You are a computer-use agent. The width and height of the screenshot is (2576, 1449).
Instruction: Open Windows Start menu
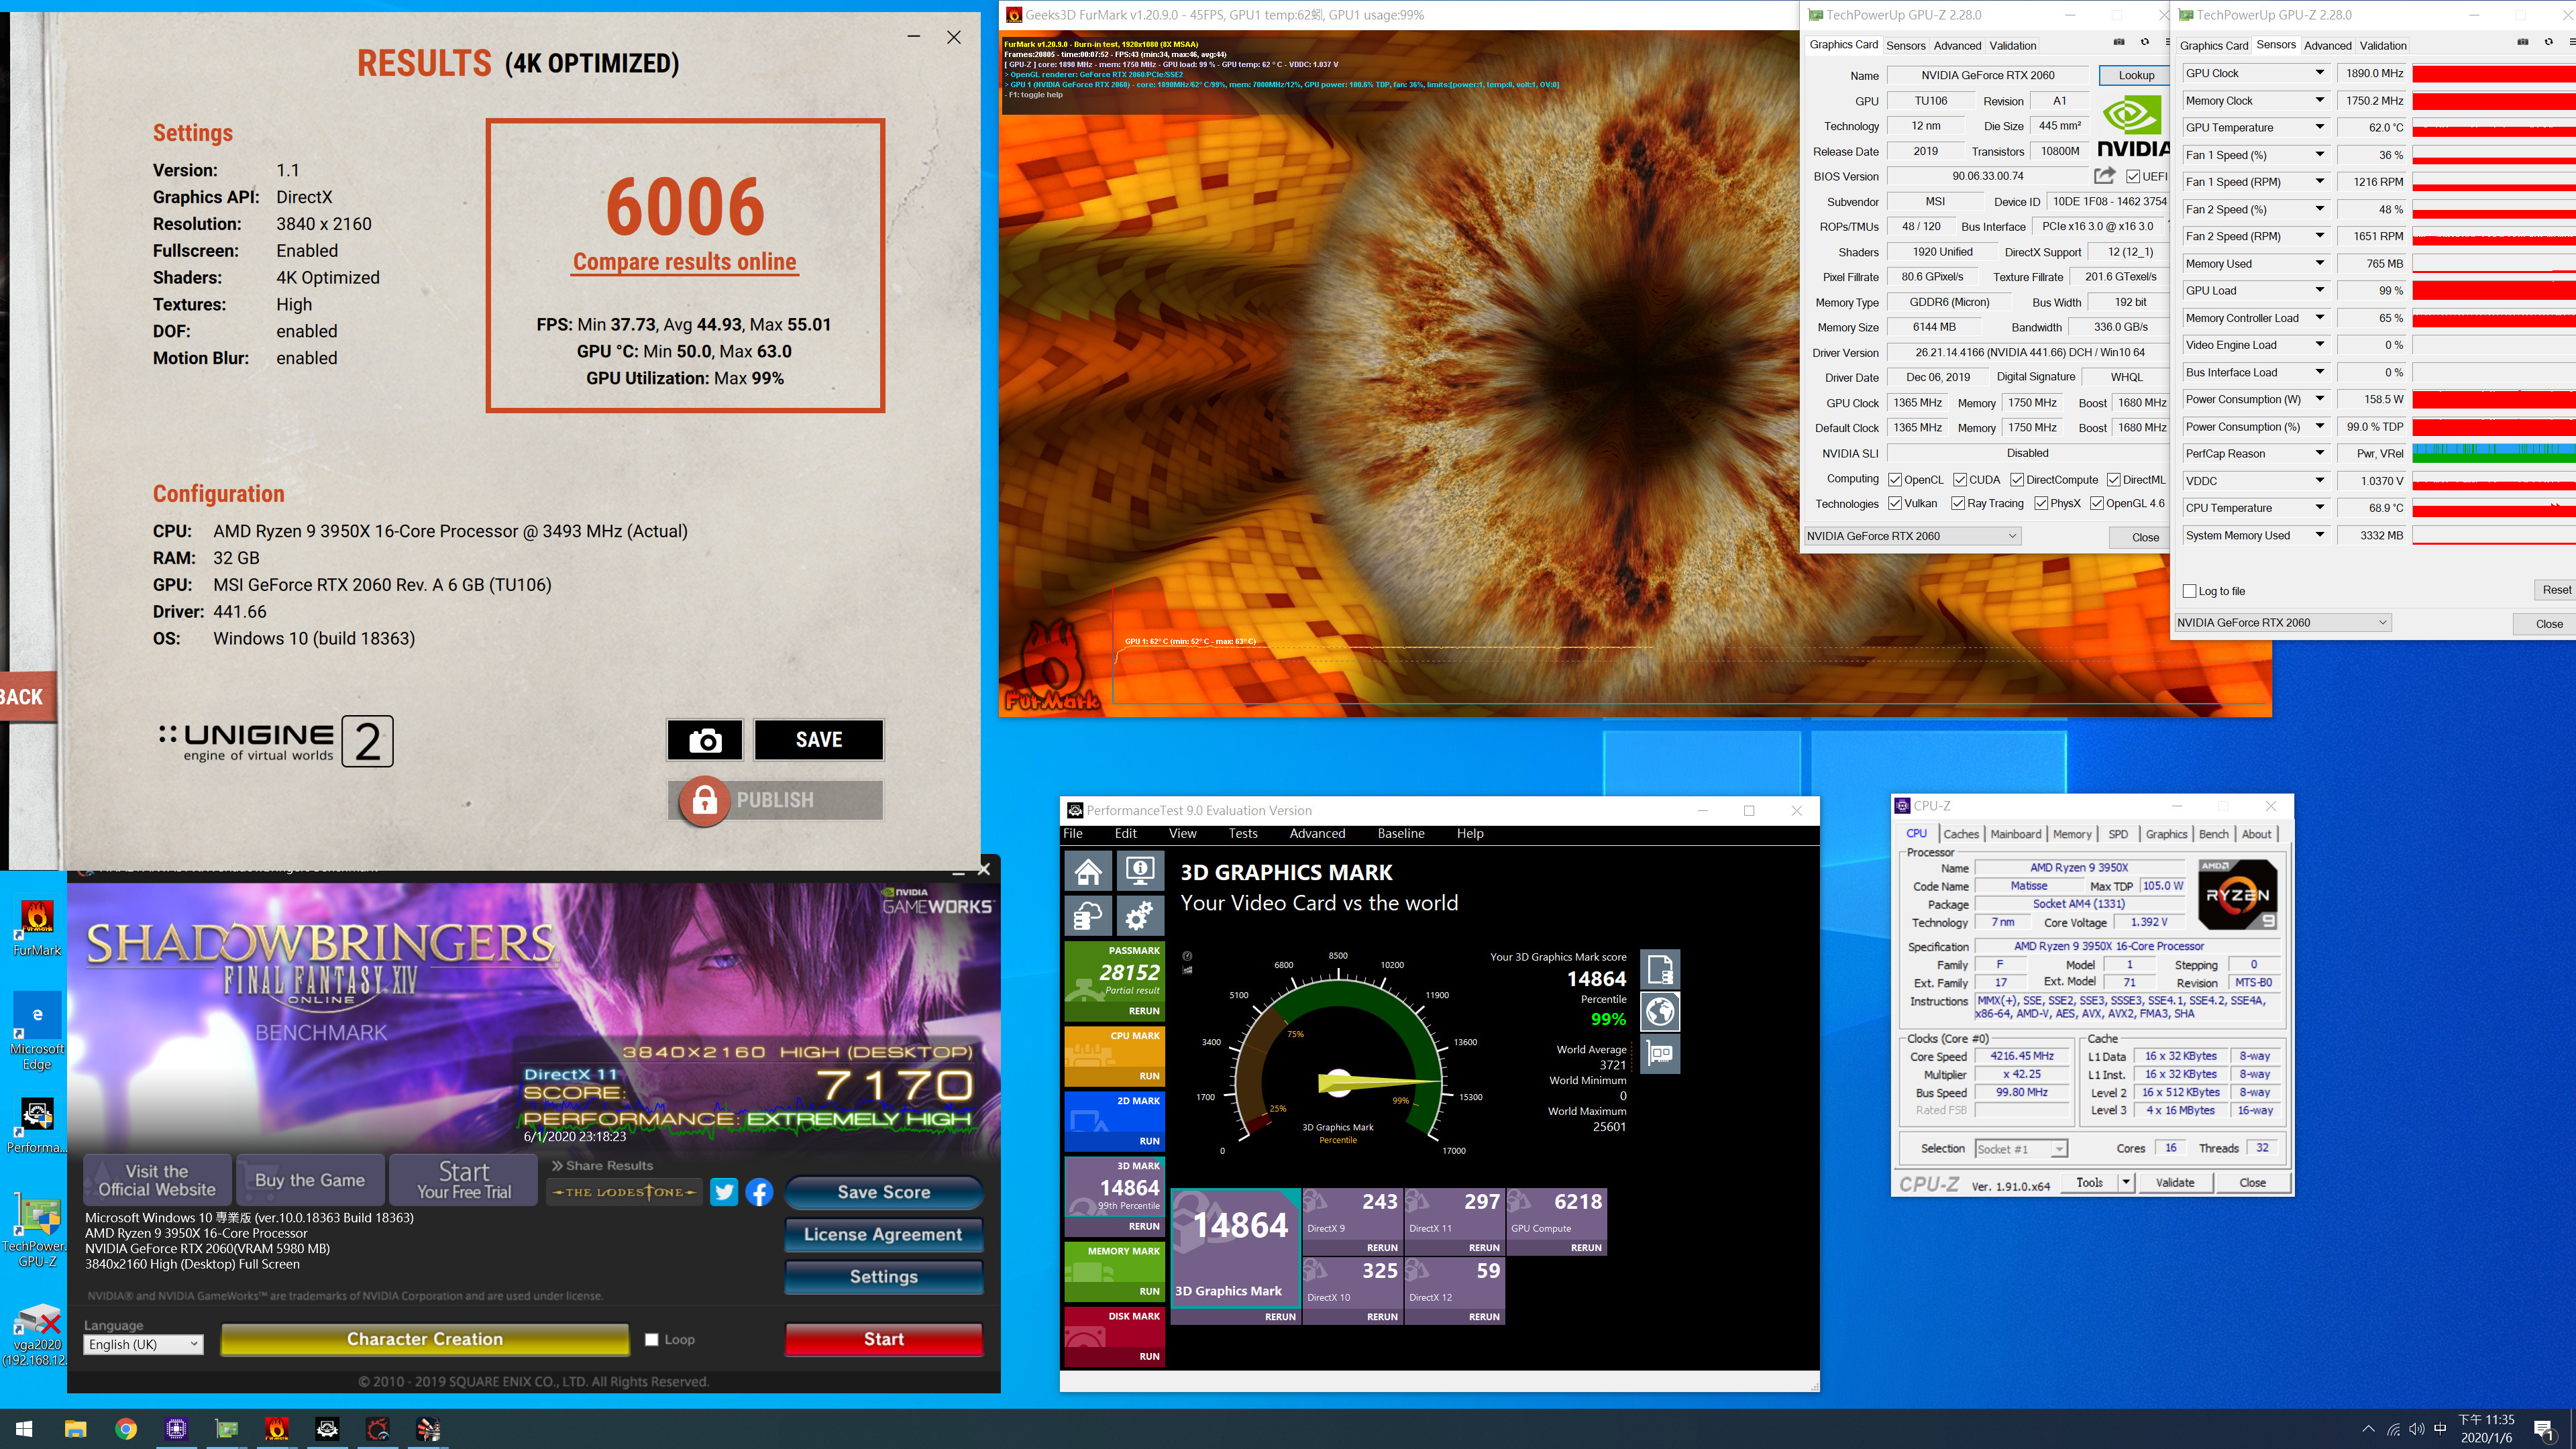[25, 1429]
